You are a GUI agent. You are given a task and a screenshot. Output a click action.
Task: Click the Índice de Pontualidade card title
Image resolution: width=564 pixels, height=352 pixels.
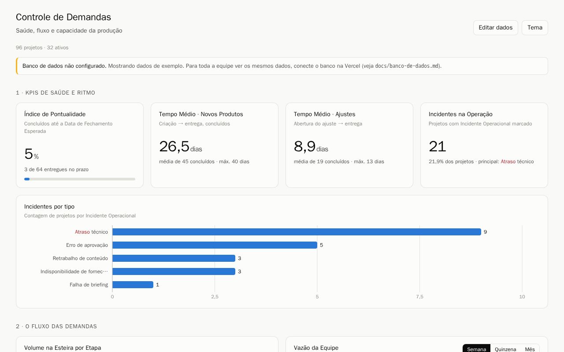click(x=55, y=114)
